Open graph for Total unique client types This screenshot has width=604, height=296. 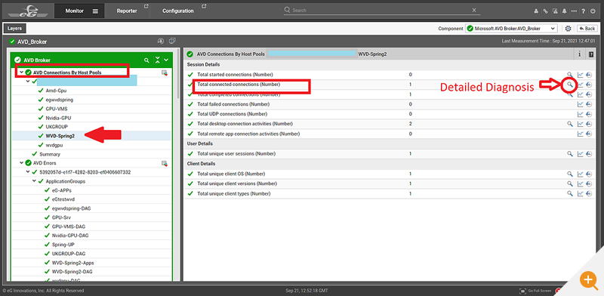point(580,193)
